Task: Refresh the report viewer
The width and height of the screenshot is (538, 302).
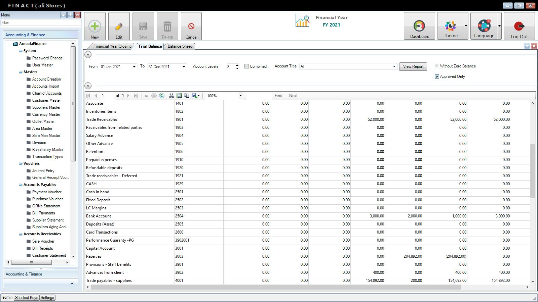Action: pos(162,96)
